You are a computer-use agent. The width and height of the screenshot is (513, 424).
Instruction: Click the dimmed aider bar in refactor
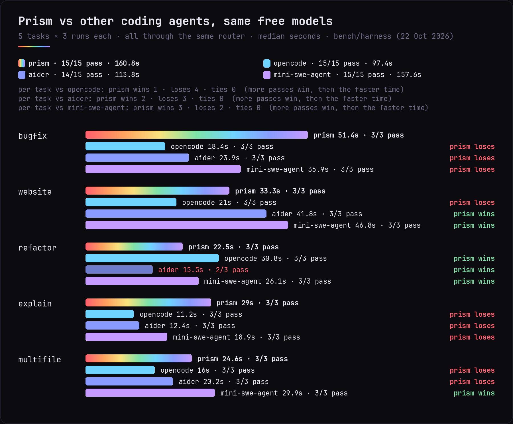click(x=119, y=269)
